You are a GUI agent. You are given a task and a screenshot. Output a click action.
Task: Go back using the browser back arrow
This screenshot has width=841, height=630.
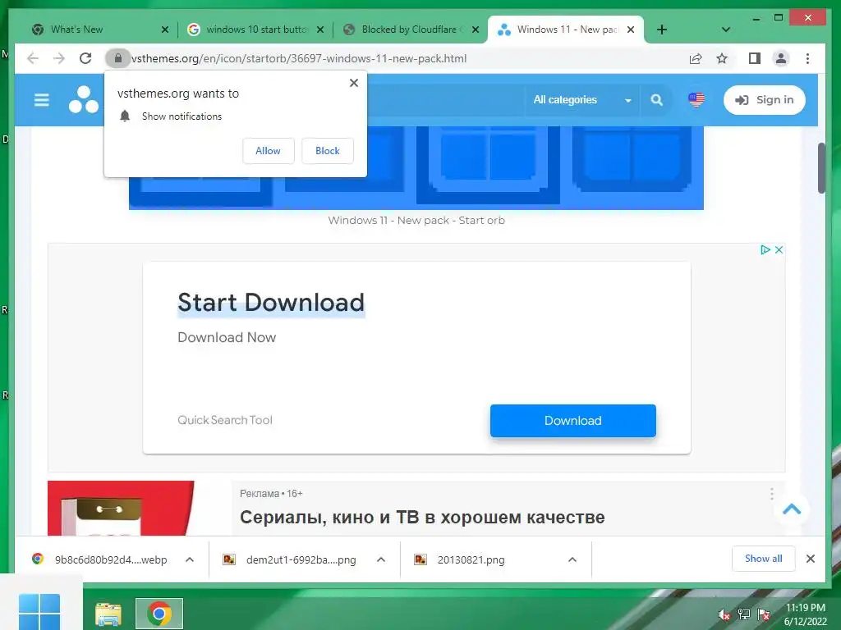point(33,58)
